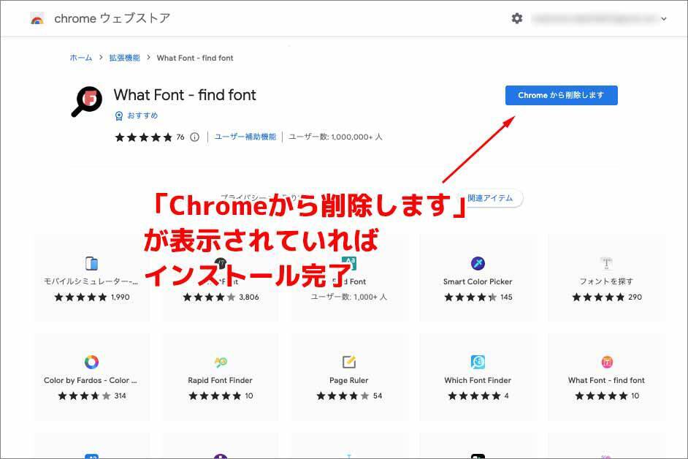Select the フォントを探す card title

pyautogui.click(x=606, y=281)
